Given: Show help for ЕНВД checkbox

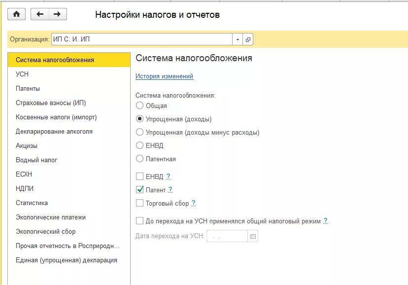Looking at the screenshot, I should [x=169, y=177].
